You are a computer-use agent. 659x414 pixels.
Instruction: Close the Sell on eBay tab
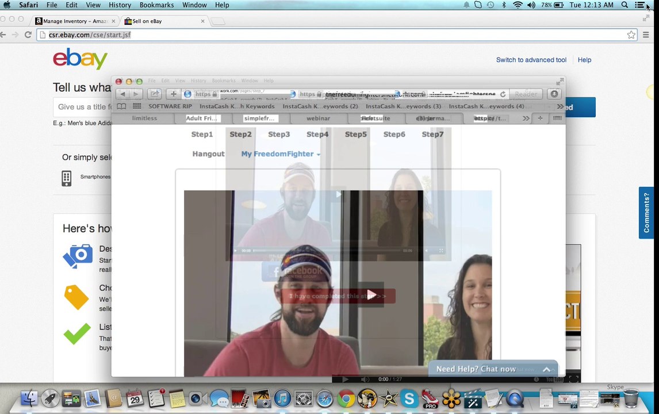point(202,21)
